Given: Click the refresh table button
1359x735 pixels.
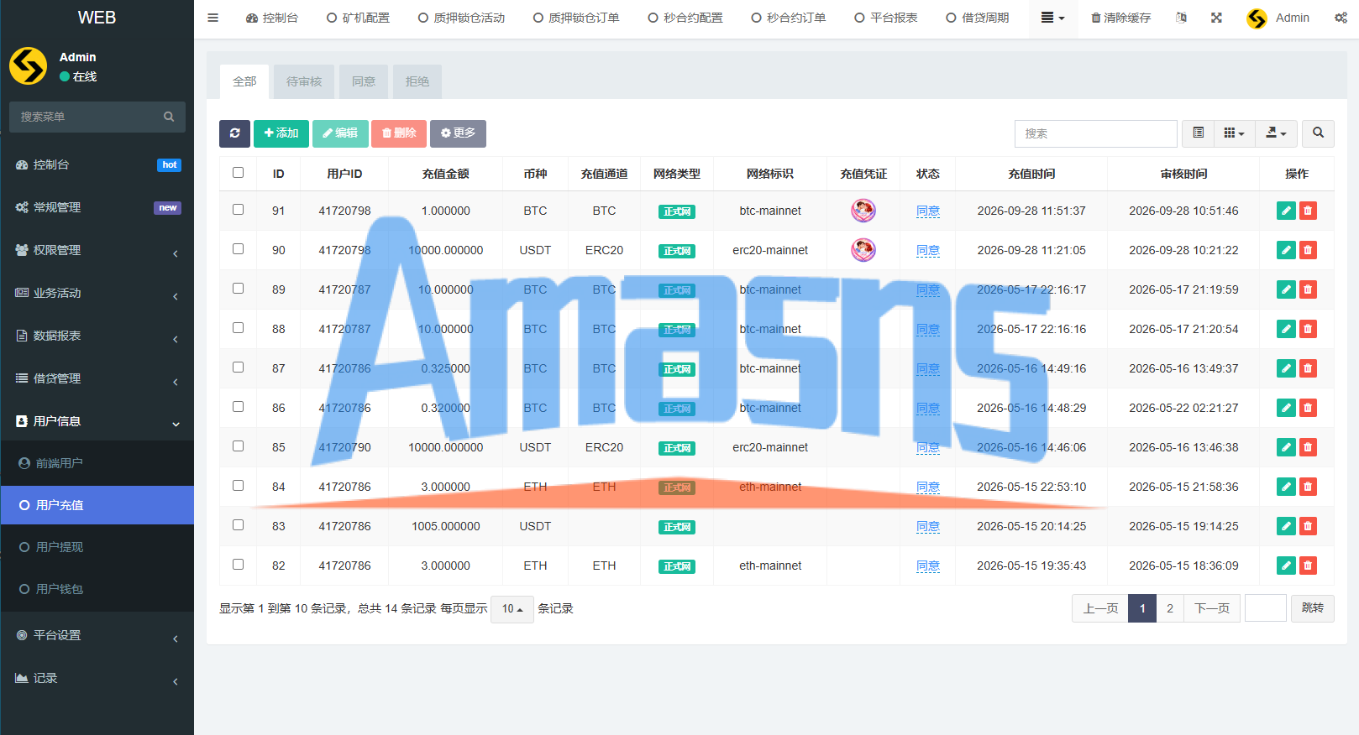Looking at the screenshot, I should point(234,133).
